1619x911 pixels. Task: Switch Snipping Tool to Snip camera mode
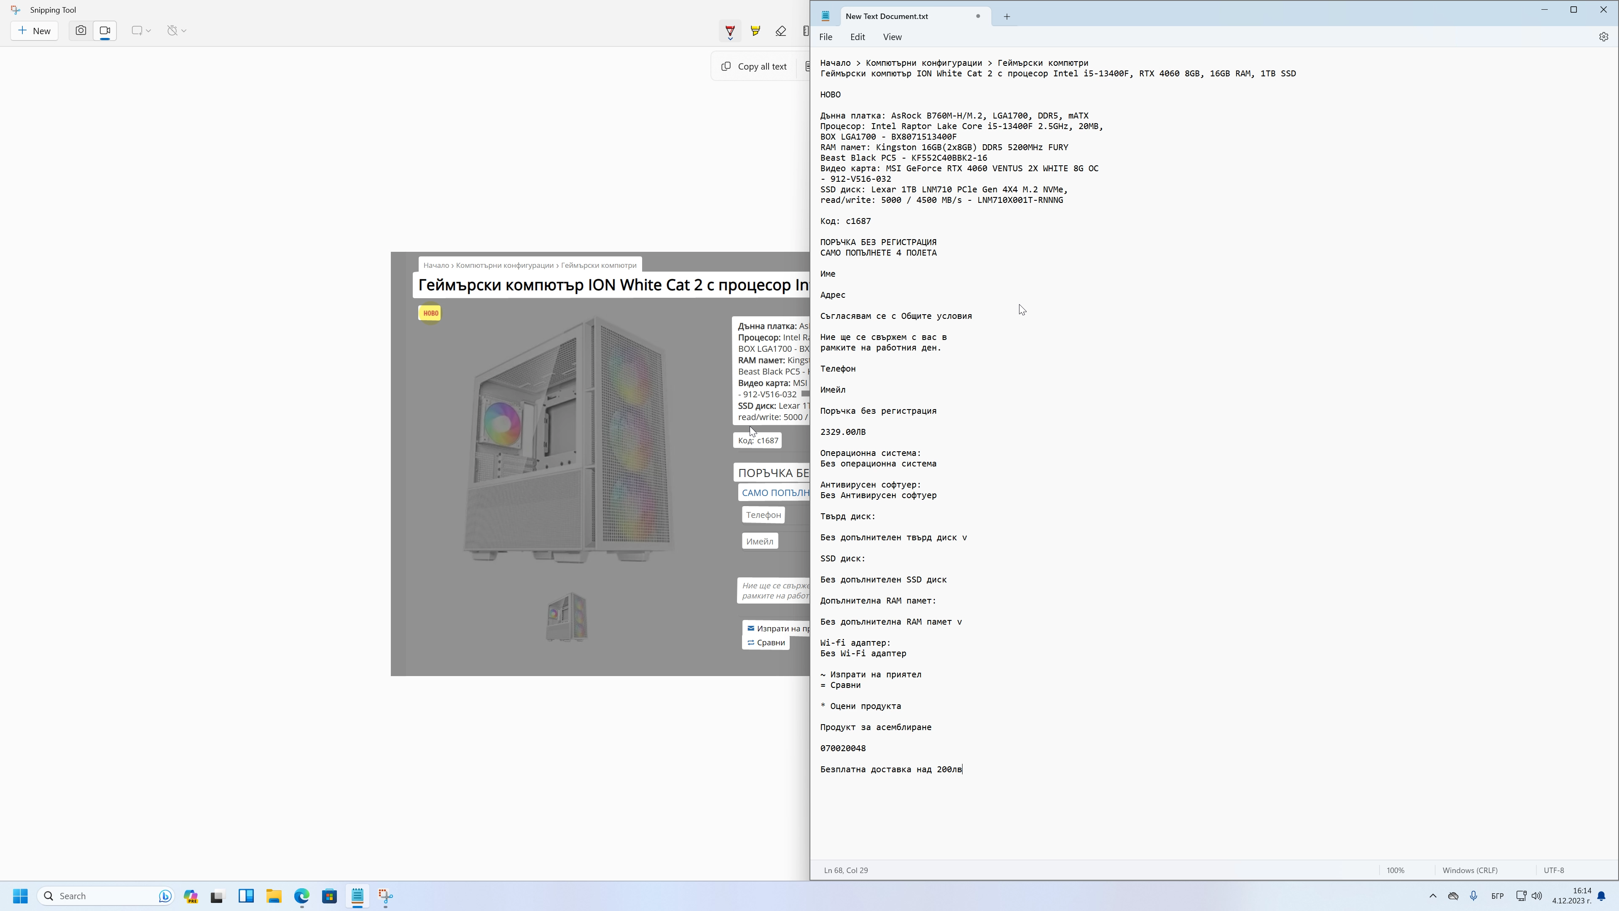tap(81, 31)
